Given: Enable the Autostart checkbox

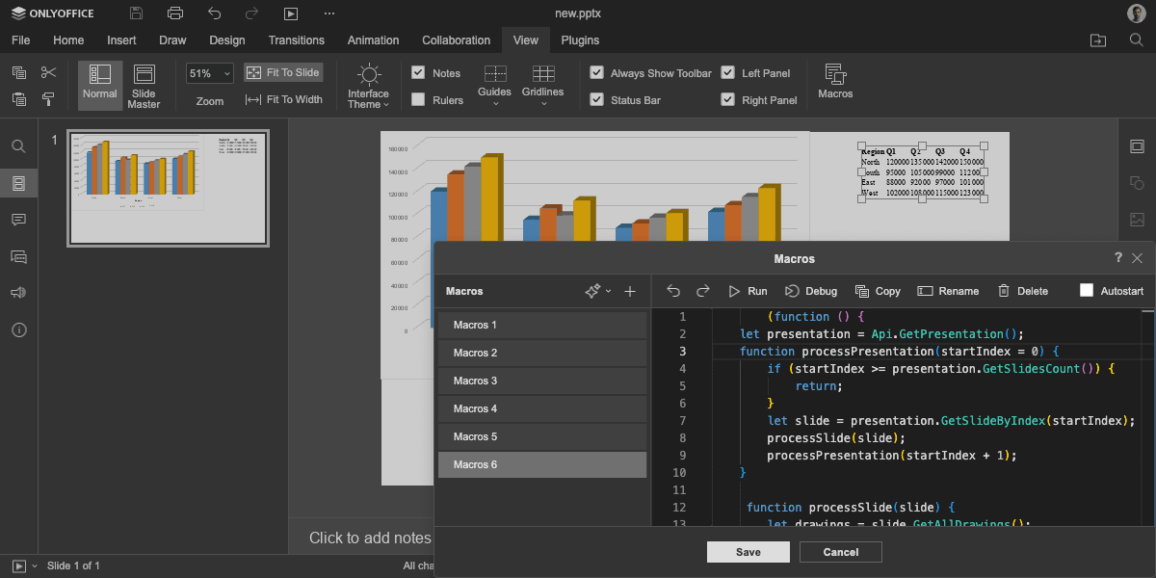Looking at the screenshot, I should pos(1087,291).
